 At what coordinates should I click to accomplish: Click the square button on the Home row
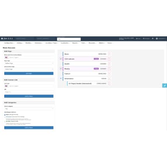(109, 54)
